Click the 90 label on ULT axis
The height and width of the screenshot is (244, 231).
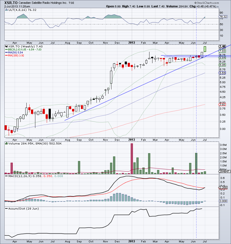221,12
